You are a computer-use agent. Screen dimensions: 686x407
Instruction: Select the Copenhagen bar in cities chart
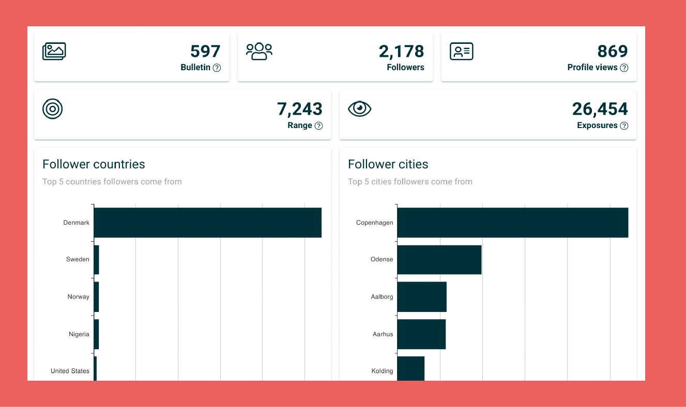(x=512, y=223)
